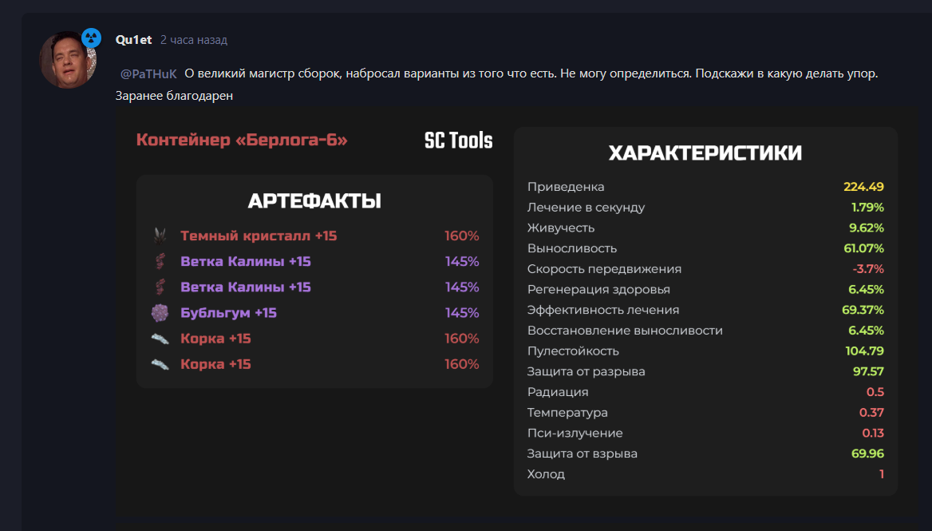
Task: Click the SC Tools logo
Action: pos(458,141)
